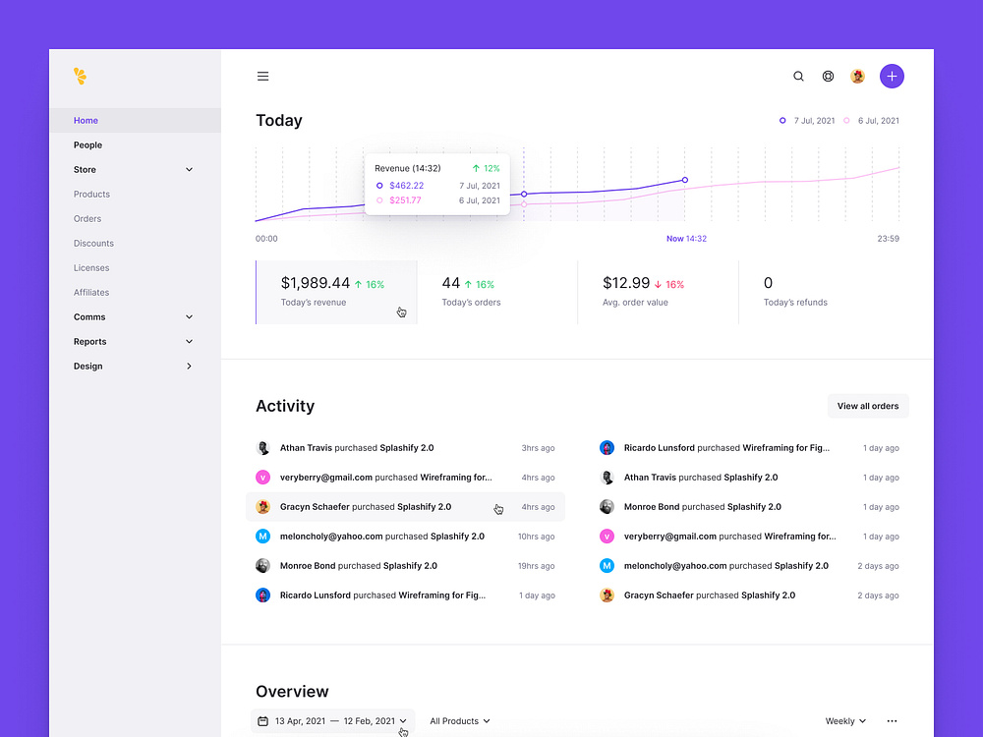Click the logo icon in the sidebar
The height and width of the screenshot is (737, 983).
click(x=80, y=76)
